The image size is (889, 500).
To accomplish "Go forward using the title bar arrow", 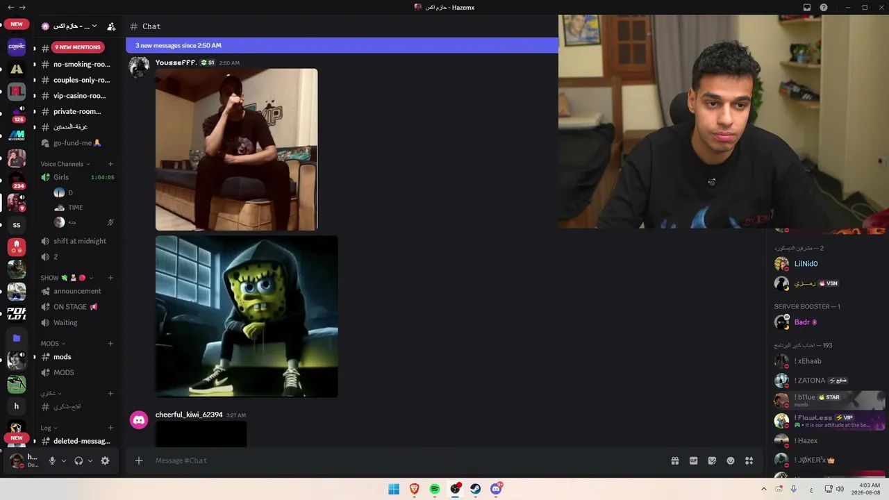I will click(22, 7).
